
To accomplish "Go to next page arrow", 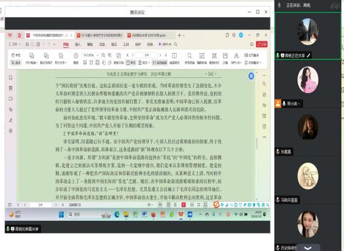I will coord(160,55).
